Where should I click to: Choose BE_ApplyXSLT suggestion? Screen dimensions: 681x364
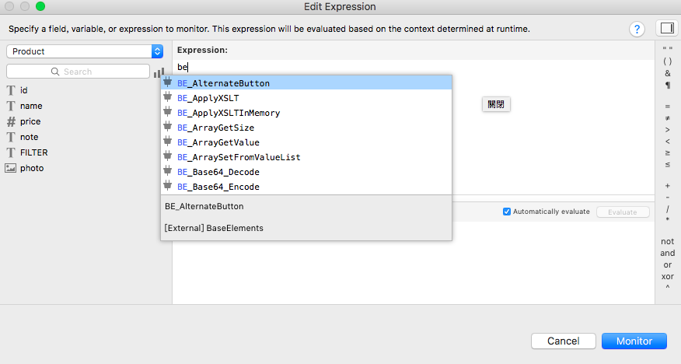(x=306, y=98)
